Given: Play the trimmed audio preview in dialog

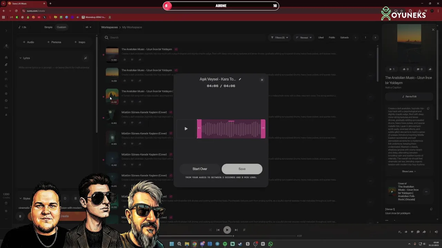Looking at the screenshot, I should [x=186, y=129].
